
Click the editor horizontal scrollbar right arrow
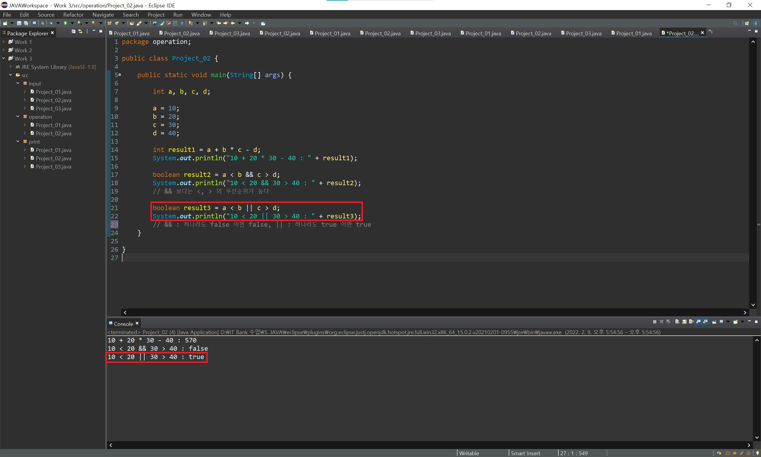pos(745,312)
